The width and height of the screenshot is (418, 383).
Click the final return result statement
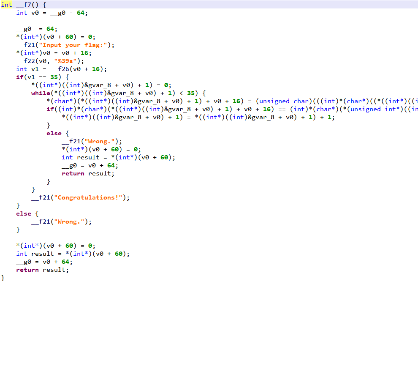click(x=42, y=270)
